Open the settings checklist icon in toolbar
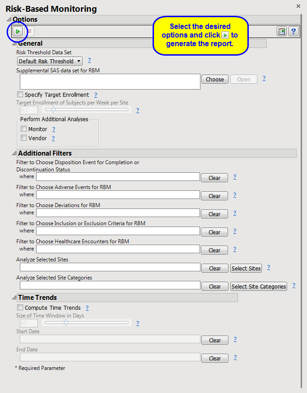Viewport: 307px width, 393px height. point(282,31)
